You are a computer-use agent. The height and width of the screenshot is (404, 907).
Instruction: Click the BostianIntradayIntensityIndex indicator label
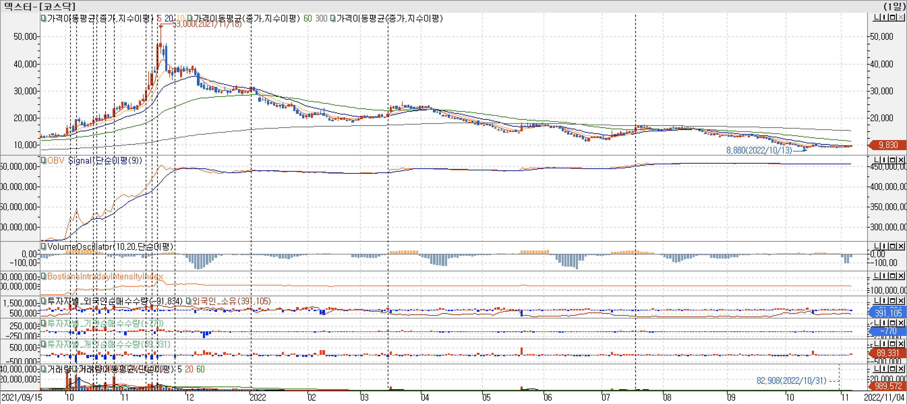click(105, 276)
